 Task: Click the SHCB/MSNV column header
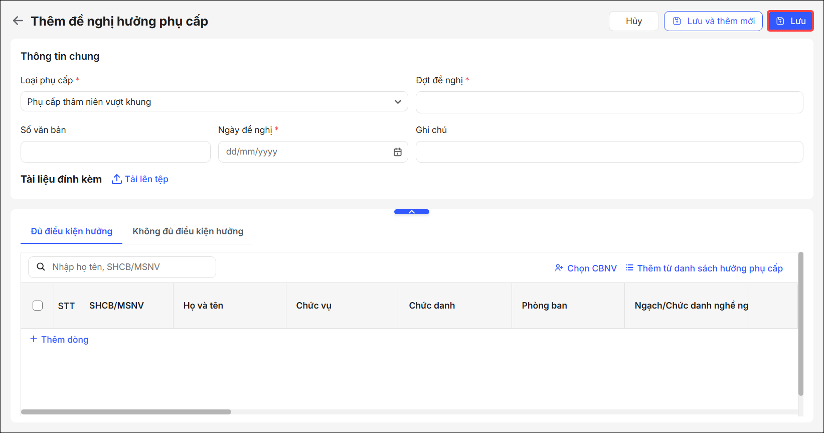click(126, 306)
